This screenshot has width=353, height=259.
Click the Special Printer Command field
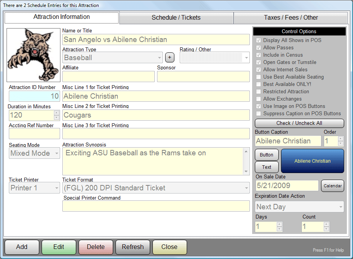click(x=156, y=206)
